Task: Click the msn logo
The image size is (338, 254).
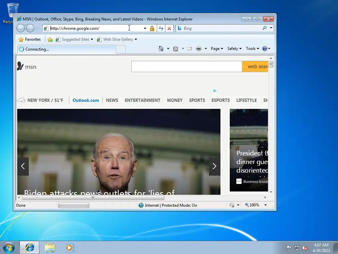Action: click(26, 66)
